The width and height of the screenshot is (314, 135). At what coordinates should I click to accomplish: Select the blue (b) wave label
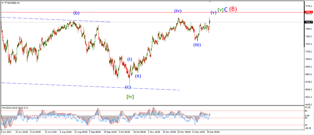point(76,13)
